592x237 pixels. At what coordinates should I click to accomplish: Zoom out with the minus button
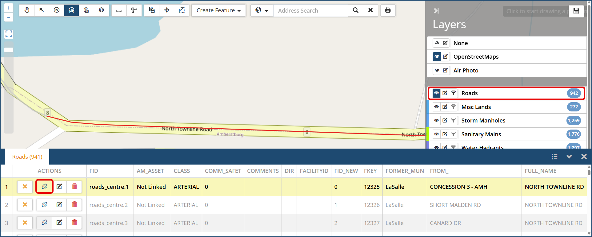(9, 17)
